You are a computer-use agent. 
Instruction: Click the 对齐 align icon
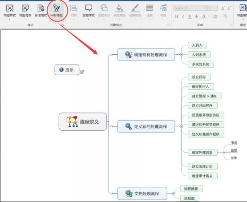74,8
